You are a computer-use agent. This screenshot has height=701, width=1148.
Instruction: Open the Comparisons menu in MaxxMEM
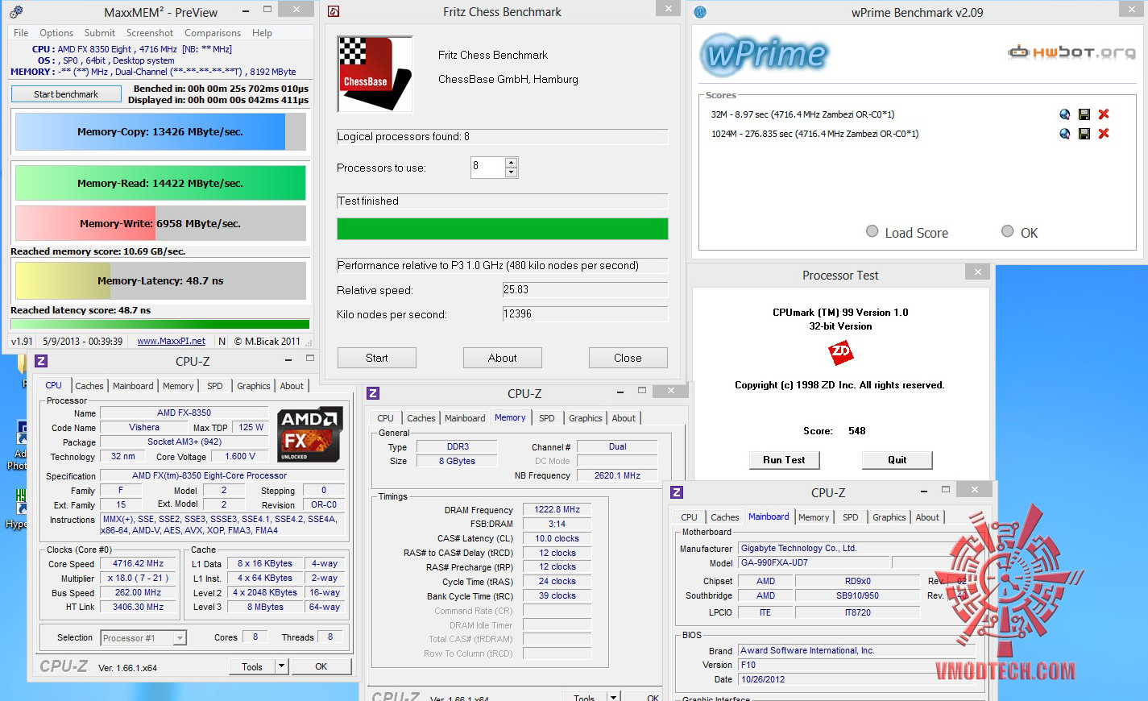point(213,33)
